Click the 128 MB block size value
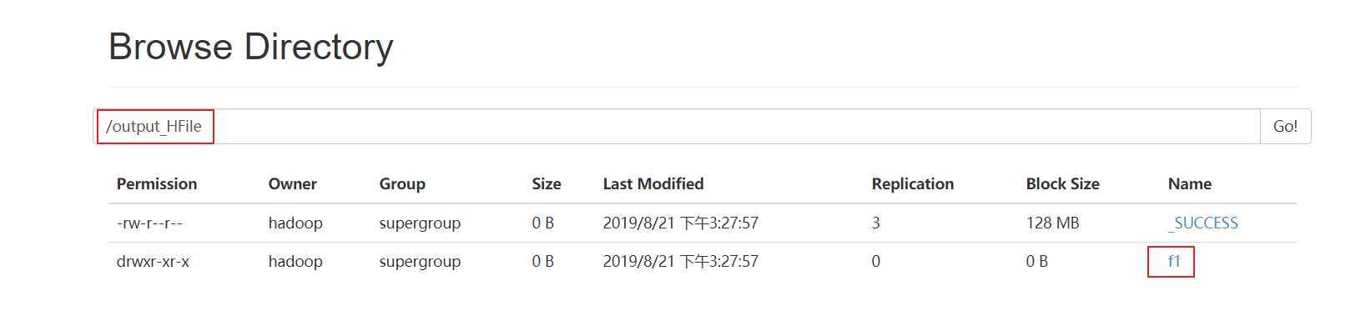The image size is (1371, 316). pos(1052,223)
